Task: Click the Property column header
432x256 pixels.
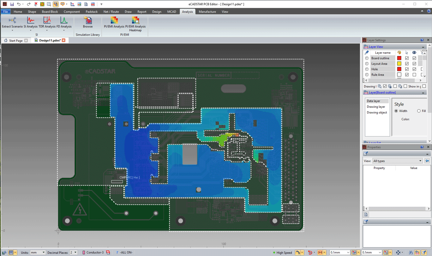Action: point(379,168)
